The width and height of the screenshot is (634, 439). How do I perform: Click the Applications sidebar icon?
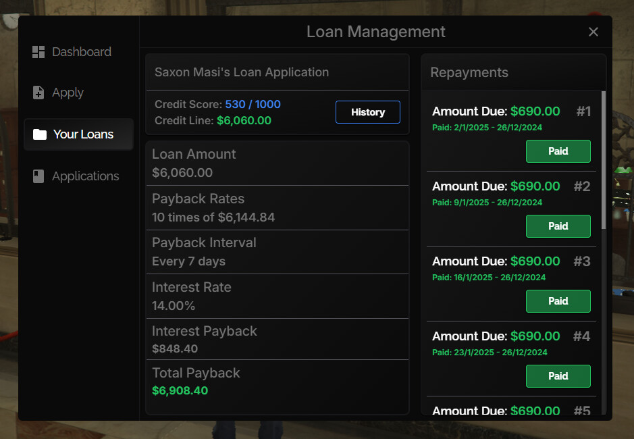pos(38,176)
